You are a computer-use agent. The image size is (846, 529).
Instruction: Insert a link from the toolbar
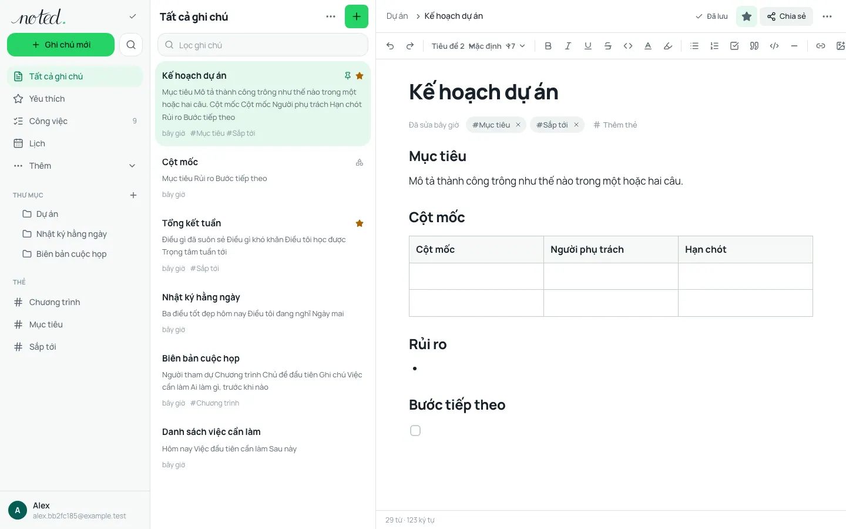point(821,46)
